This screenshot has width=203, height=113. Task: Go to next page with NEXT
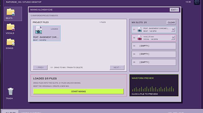click(x=117, y=67)
